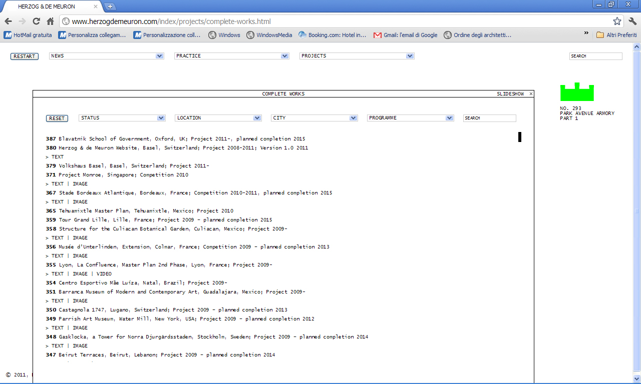Click the Complete Works search field

point(489,118)
